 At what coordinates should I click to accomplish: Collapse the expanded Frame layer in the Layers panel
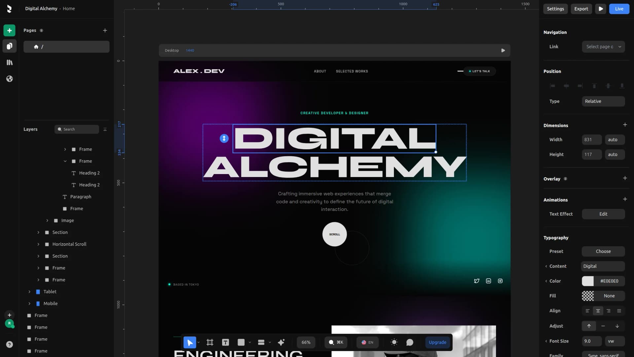tap(65, 161)
